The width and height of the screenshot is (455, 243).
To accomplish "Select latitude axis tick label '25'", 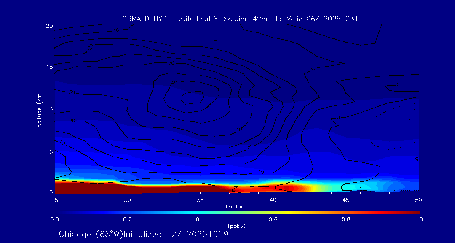I will [x=54, y=200].
